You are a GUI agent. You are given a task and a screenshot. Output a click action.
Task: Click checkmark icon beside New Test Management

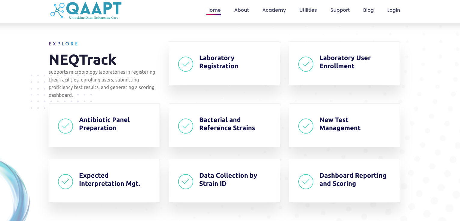(306, 126)
